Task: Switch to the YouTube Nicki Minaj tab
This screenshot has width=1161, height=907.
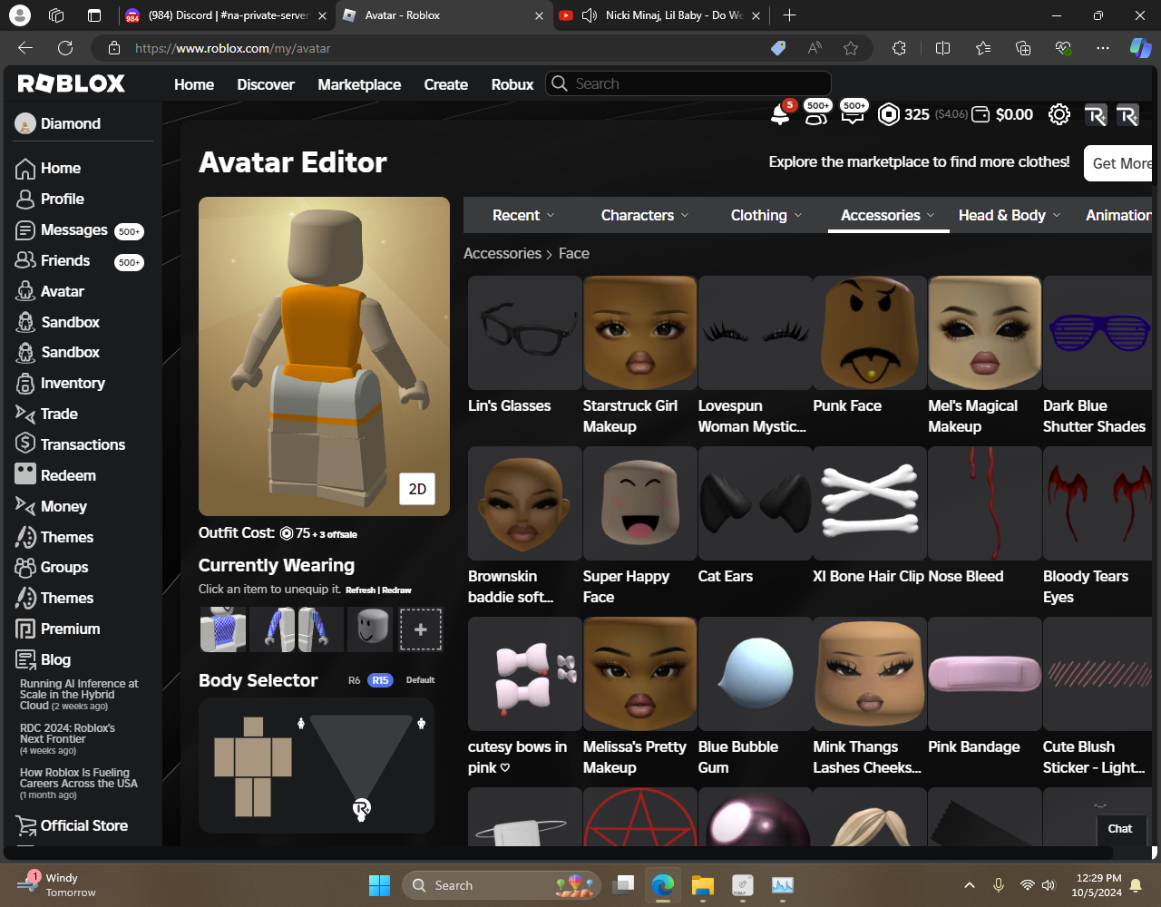Action: pos(659,15)
